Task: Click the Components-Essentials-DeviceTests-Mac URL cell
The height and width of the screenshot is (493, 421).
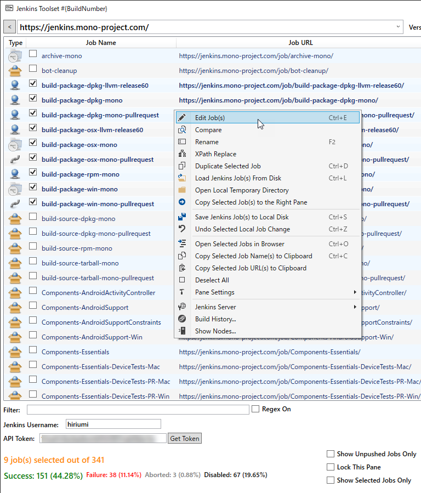Action: point(295,367)
